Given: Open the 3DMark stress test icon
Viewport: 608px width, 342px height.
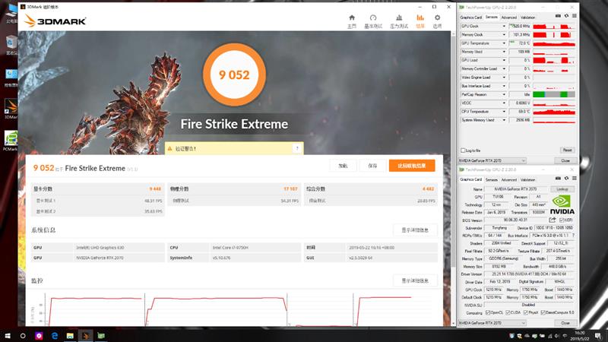Looking at the screenshot, I should (x=398, y=17).
